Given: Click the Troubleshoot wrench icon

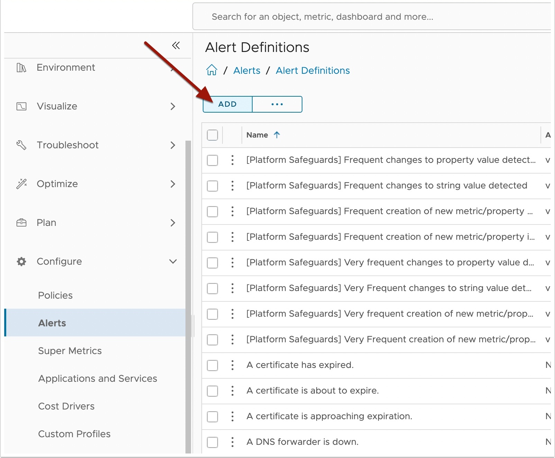Looking at the screenshot, I should click(21, 145).
